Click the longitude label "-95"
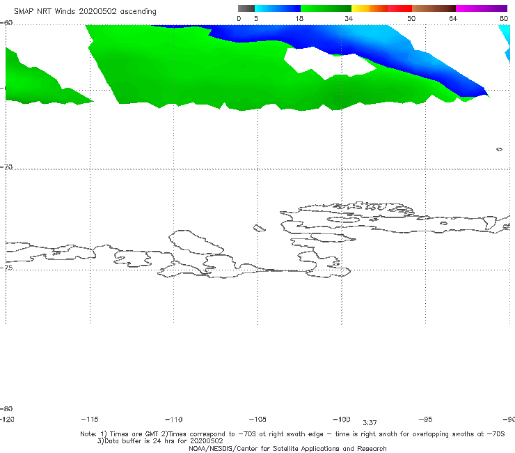This screenshot has width=515, height=453. [x=426, y=419]
